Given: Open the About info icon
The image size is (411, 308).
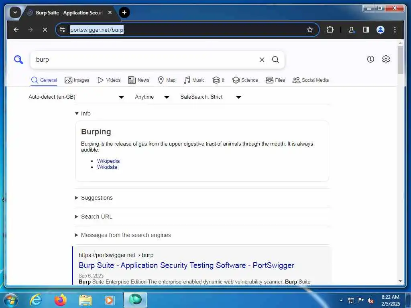Looking at the screenshot, I should coord(370,59).
